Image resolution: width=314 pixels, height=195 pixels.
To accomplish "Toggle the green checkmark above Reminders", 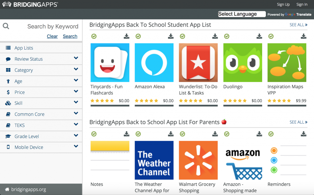I will click(271, 134).
